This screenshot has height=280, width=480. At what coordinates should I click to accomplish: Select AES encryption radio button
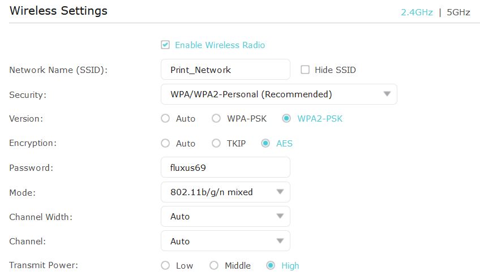click(265, 143)
